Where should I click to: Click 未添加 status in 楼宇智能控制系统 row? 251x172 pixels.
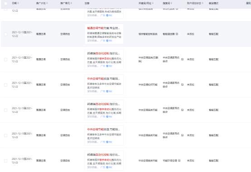point(191,34)
